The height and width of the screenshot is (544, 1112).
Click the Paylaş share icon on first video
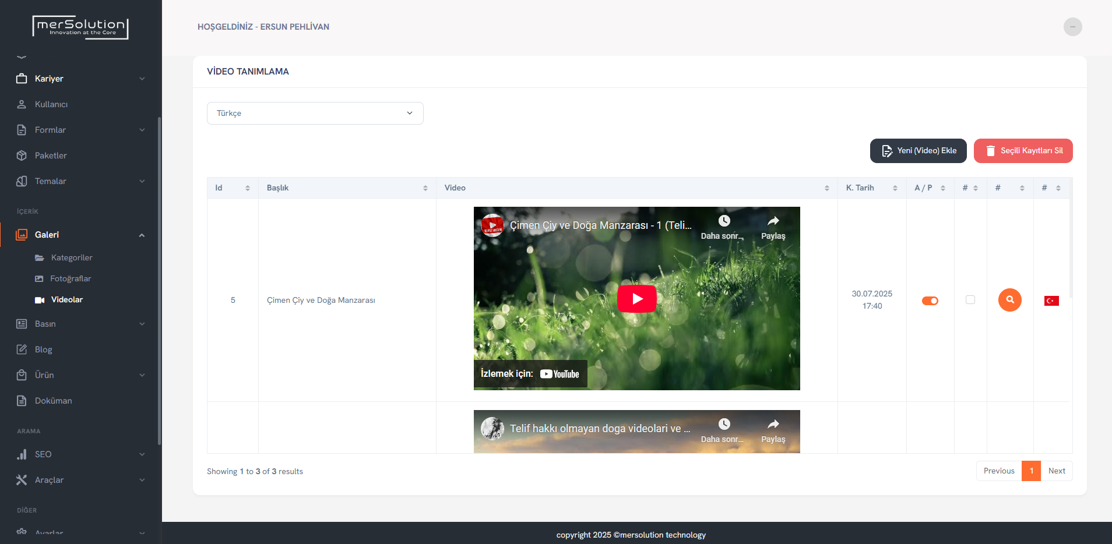coord(773,221)
